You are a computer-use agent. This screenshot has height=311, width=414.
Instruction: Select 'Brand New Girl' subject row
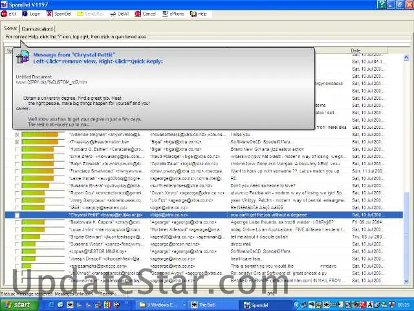[267, 149]
